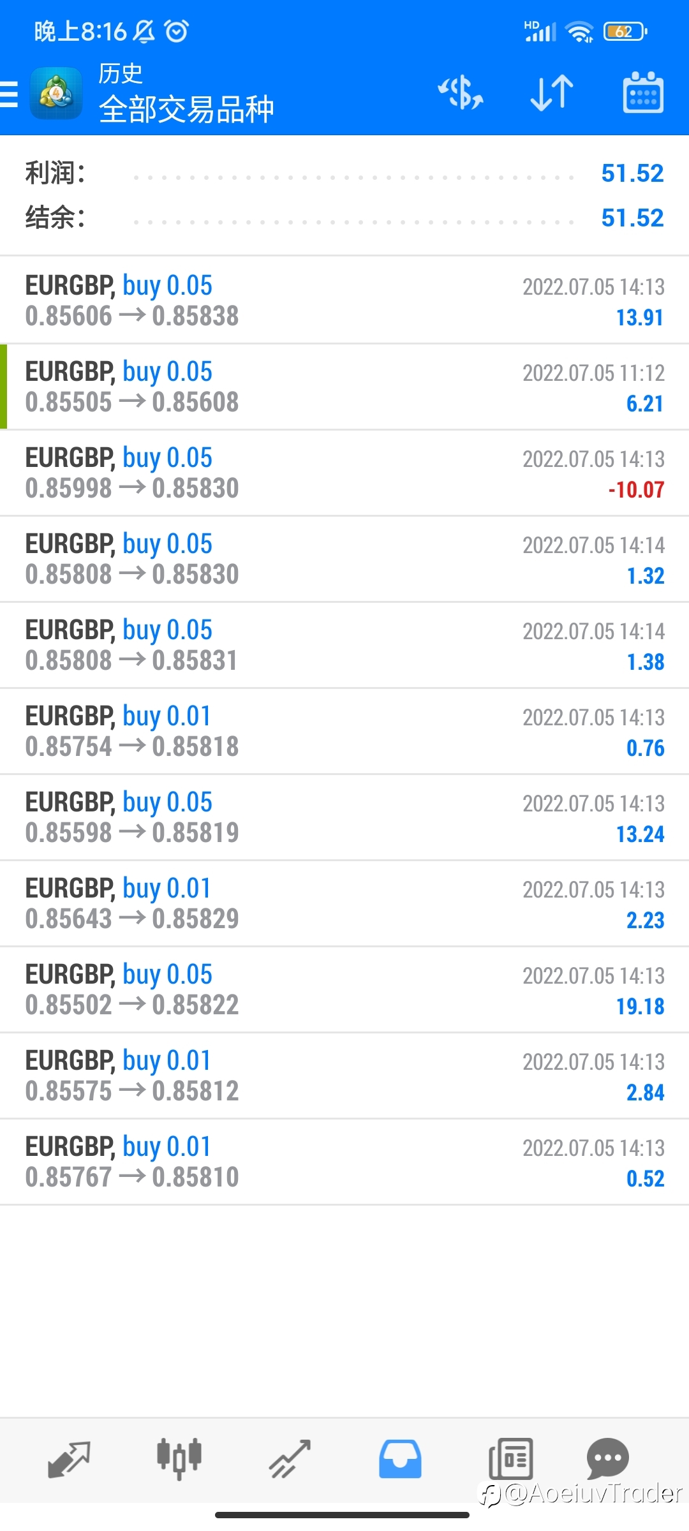689x1531 pixels.
Task: Open the News tab icon
Action: (x=510, y=1460)
